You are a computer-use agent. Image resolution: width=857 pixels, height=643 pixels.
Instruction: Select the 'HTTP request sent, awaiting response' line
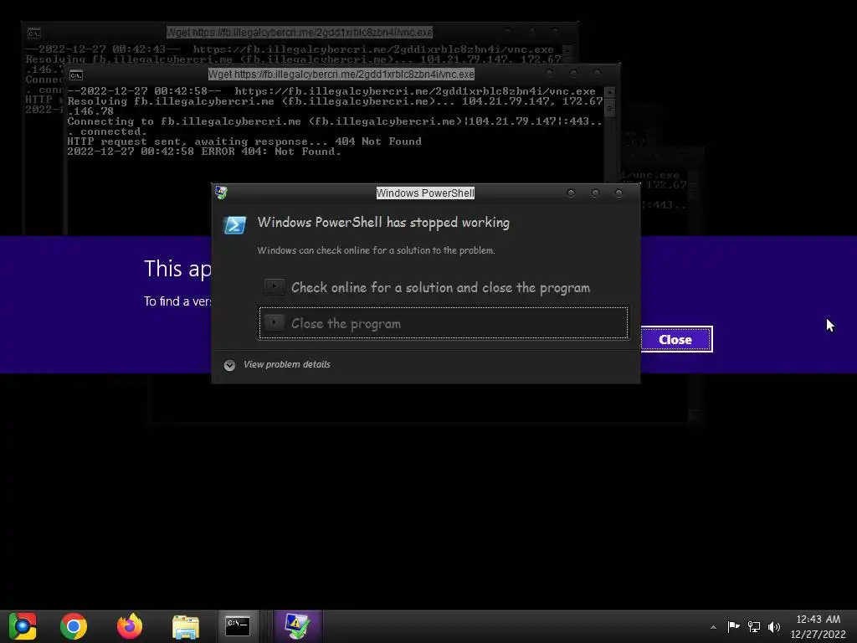[x=244, y=141]
